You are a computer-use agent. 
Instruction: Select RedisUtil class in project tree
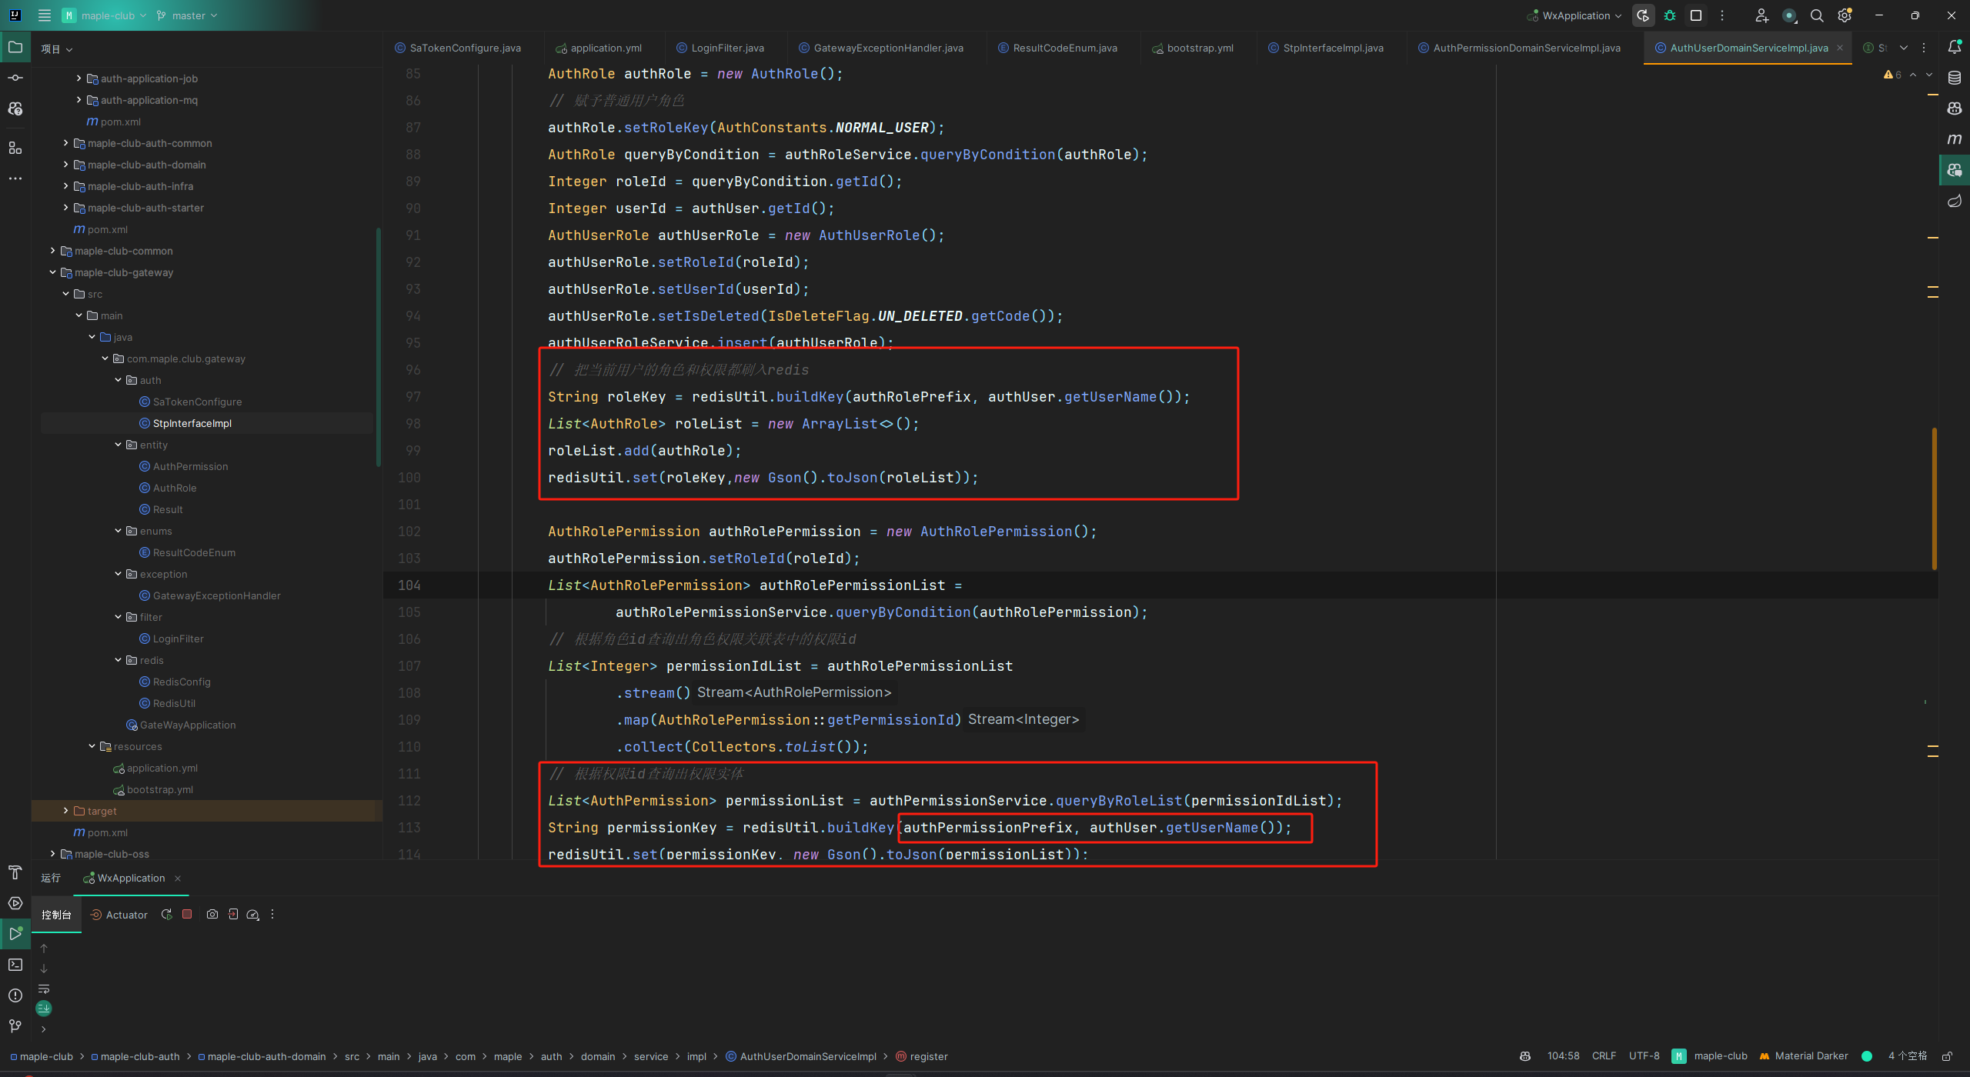point(174,703)
